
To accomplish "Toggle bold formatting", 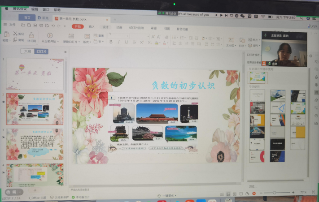I will coord(111,42).
